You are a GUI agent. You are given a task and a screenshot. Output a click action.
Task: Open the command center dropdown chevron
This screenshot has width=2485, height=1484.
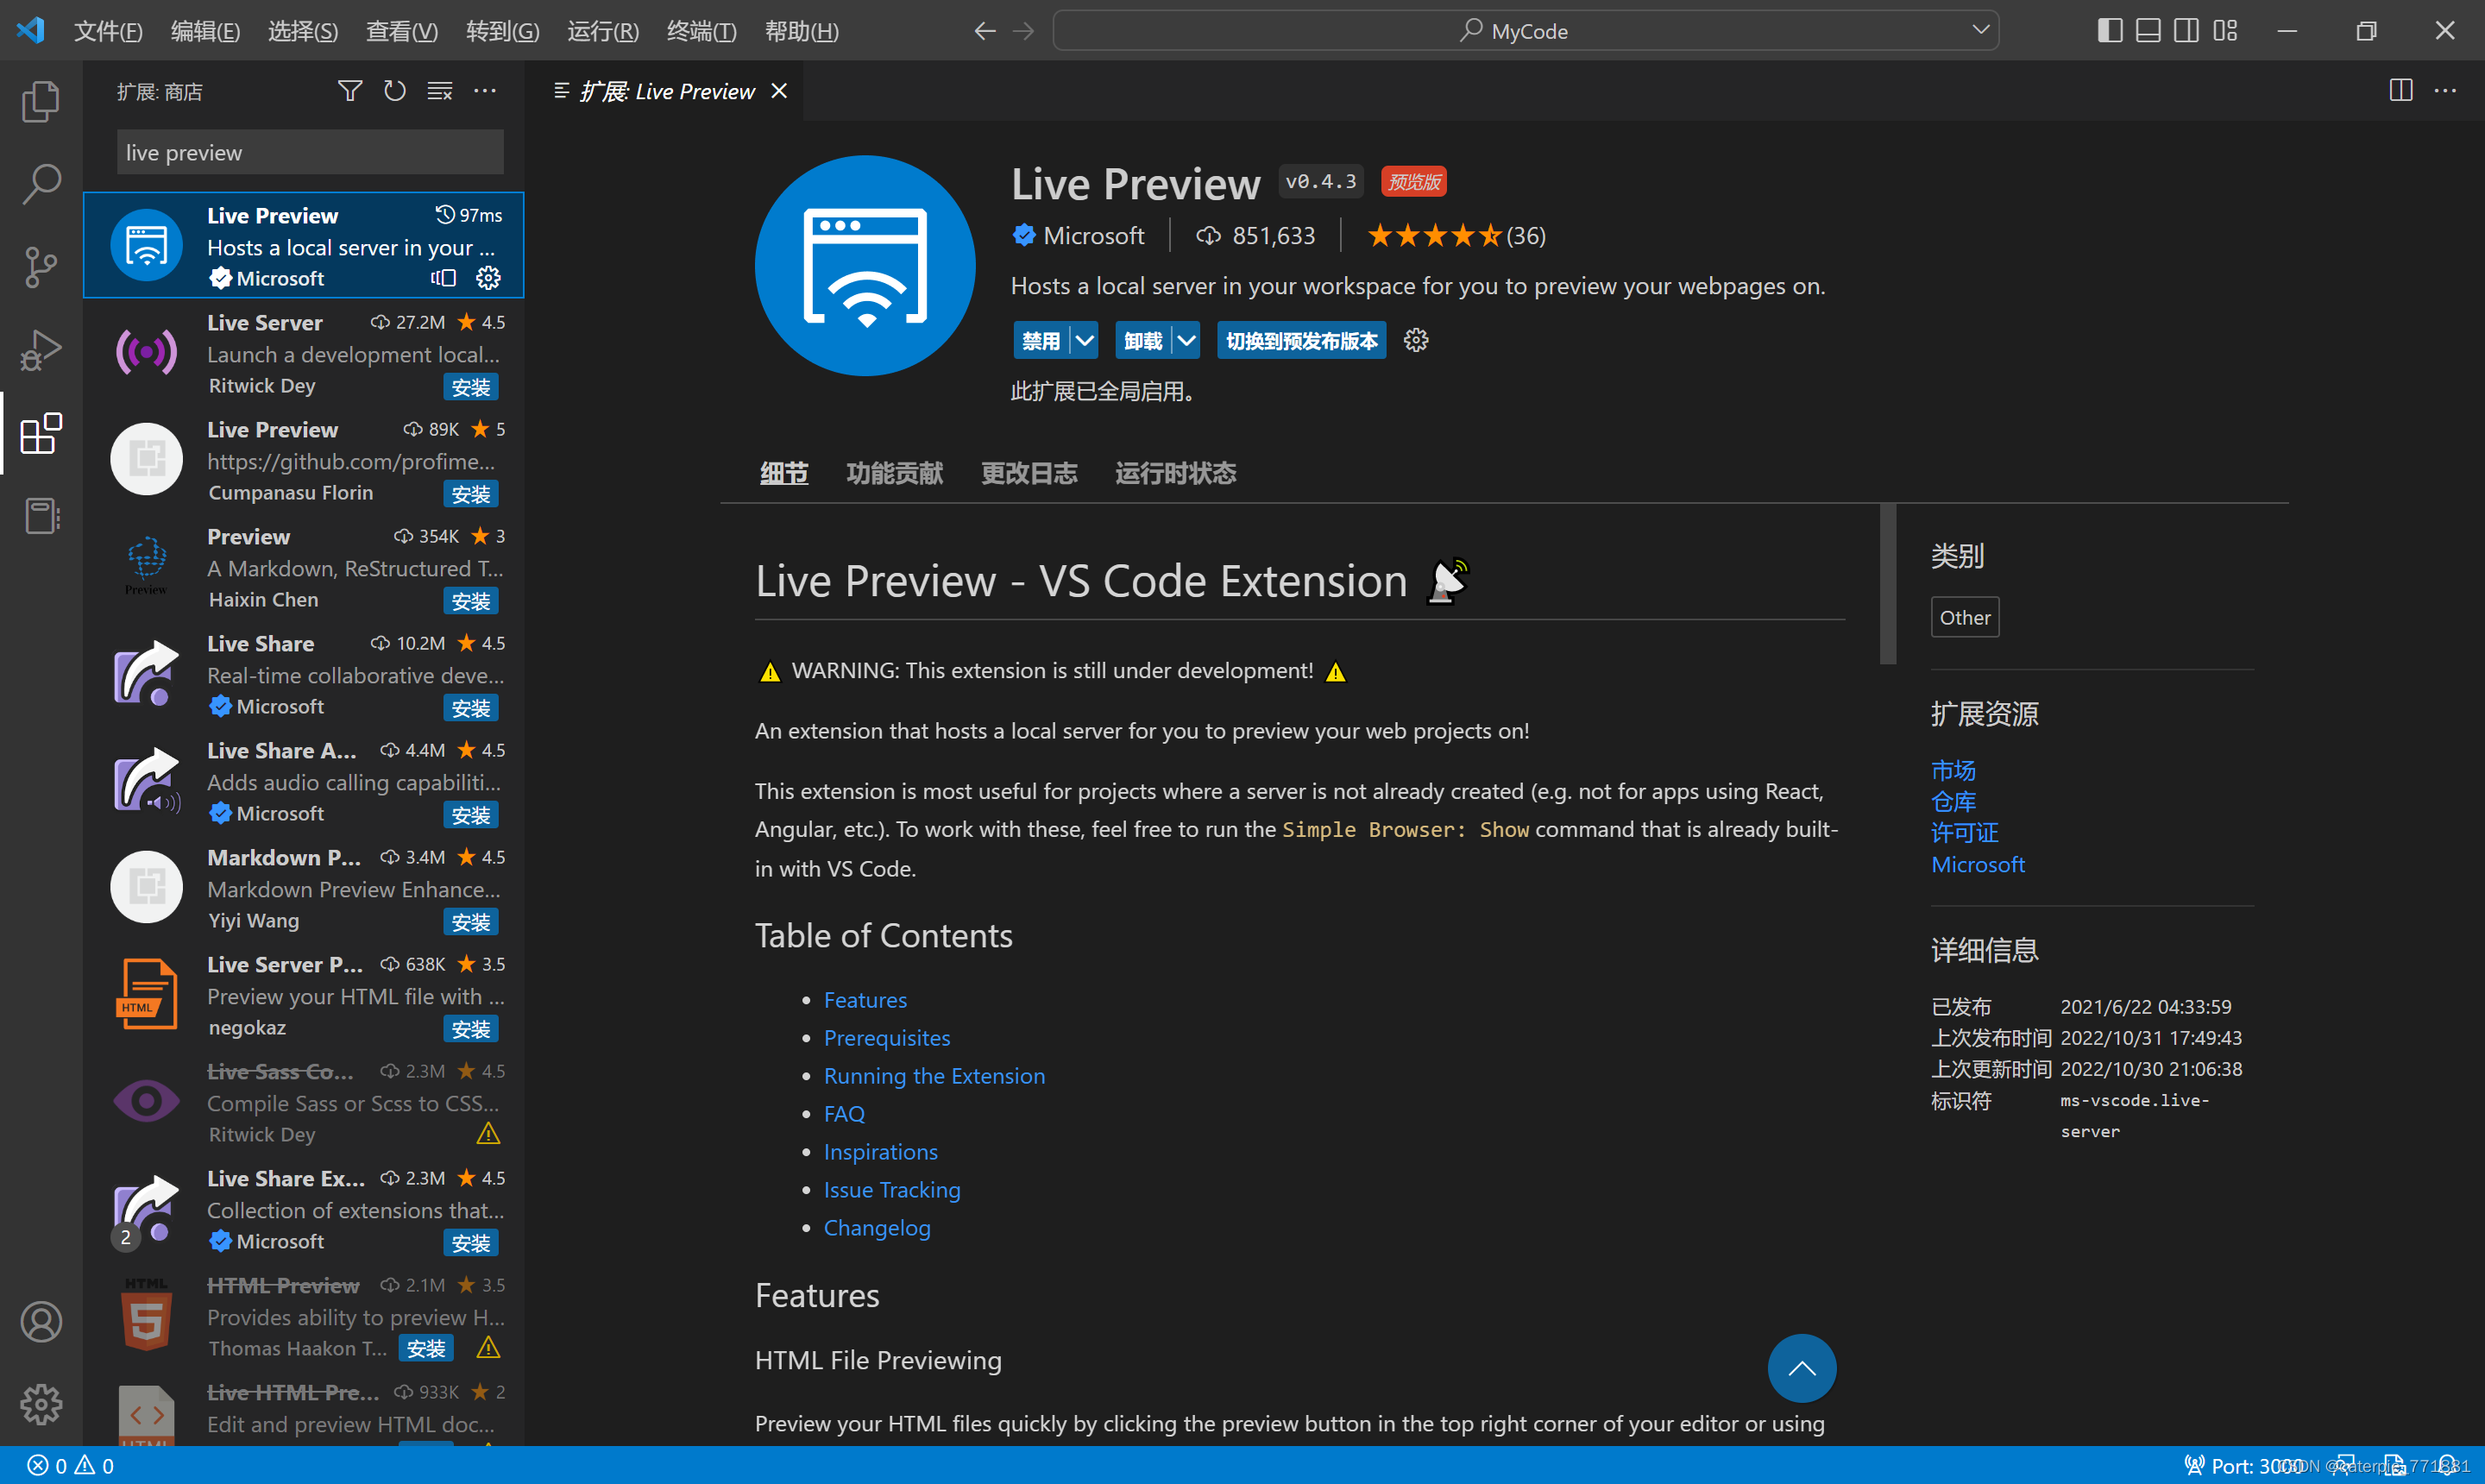(x=1980, y=30)
